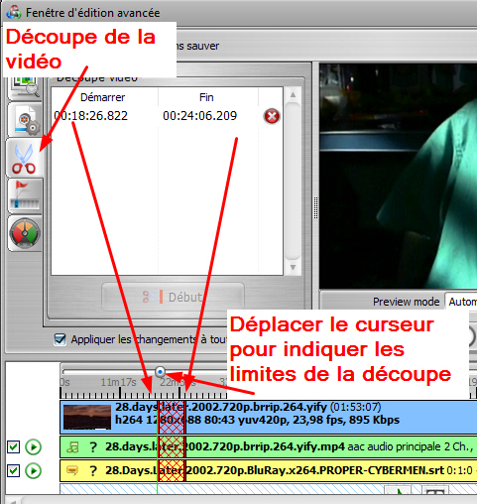Click the music note audio track icon

click(72, 447)
